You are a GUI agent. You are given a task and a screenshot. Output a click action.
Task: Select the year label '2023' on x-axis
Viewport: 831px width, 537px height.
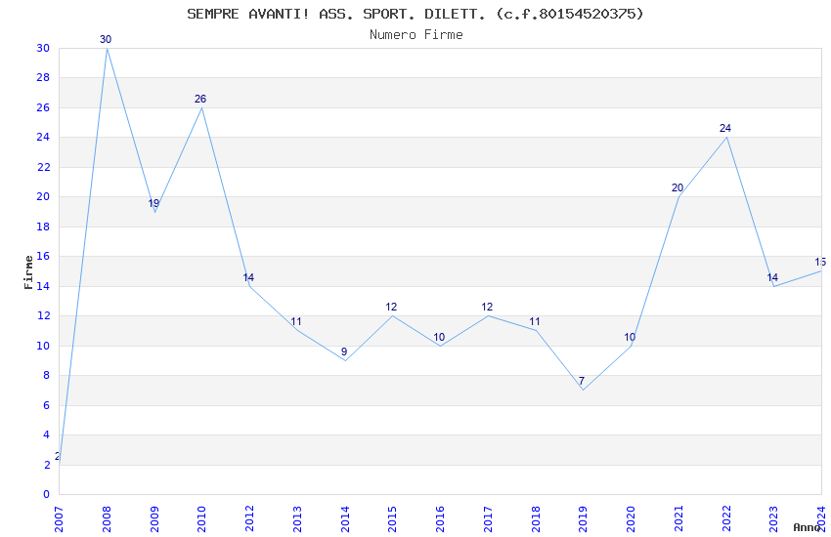tap(773, 518)
